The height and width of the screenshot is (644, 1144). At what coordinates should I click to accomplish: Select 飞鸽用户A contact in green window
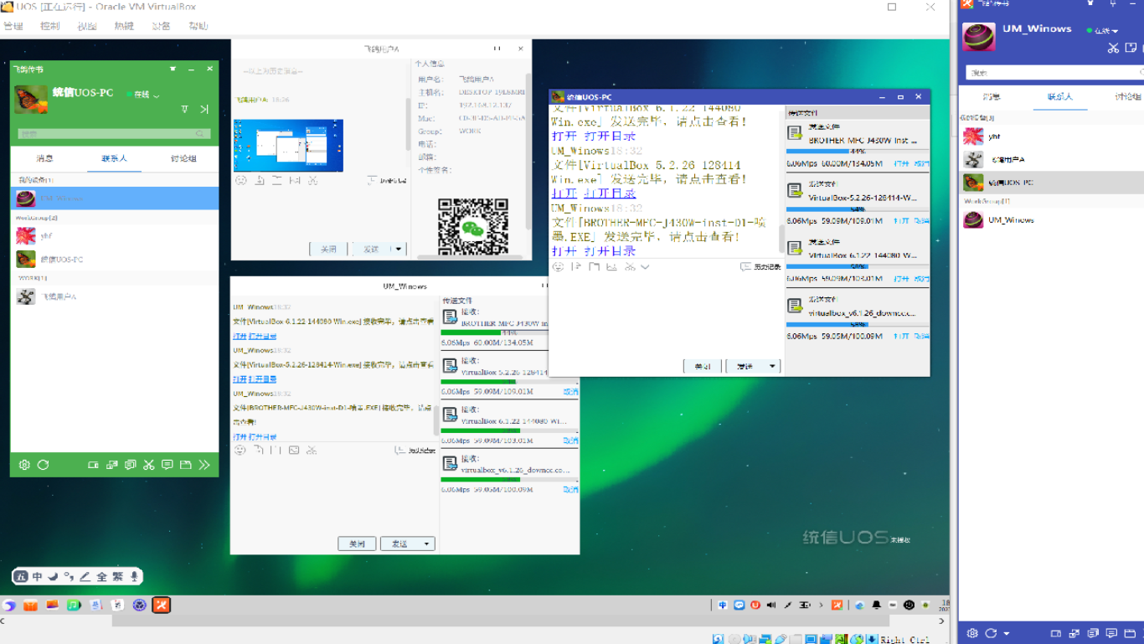(114, 296)
